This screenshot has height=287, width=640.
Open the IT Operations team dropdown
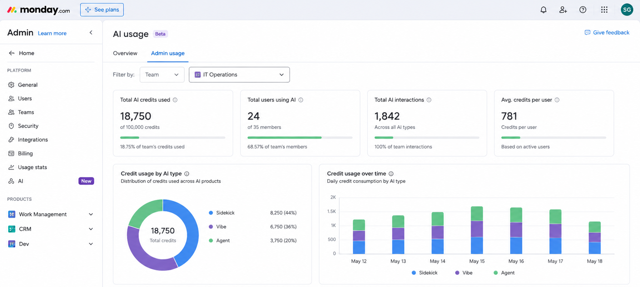pyautogui.click(x=239, y=74)
